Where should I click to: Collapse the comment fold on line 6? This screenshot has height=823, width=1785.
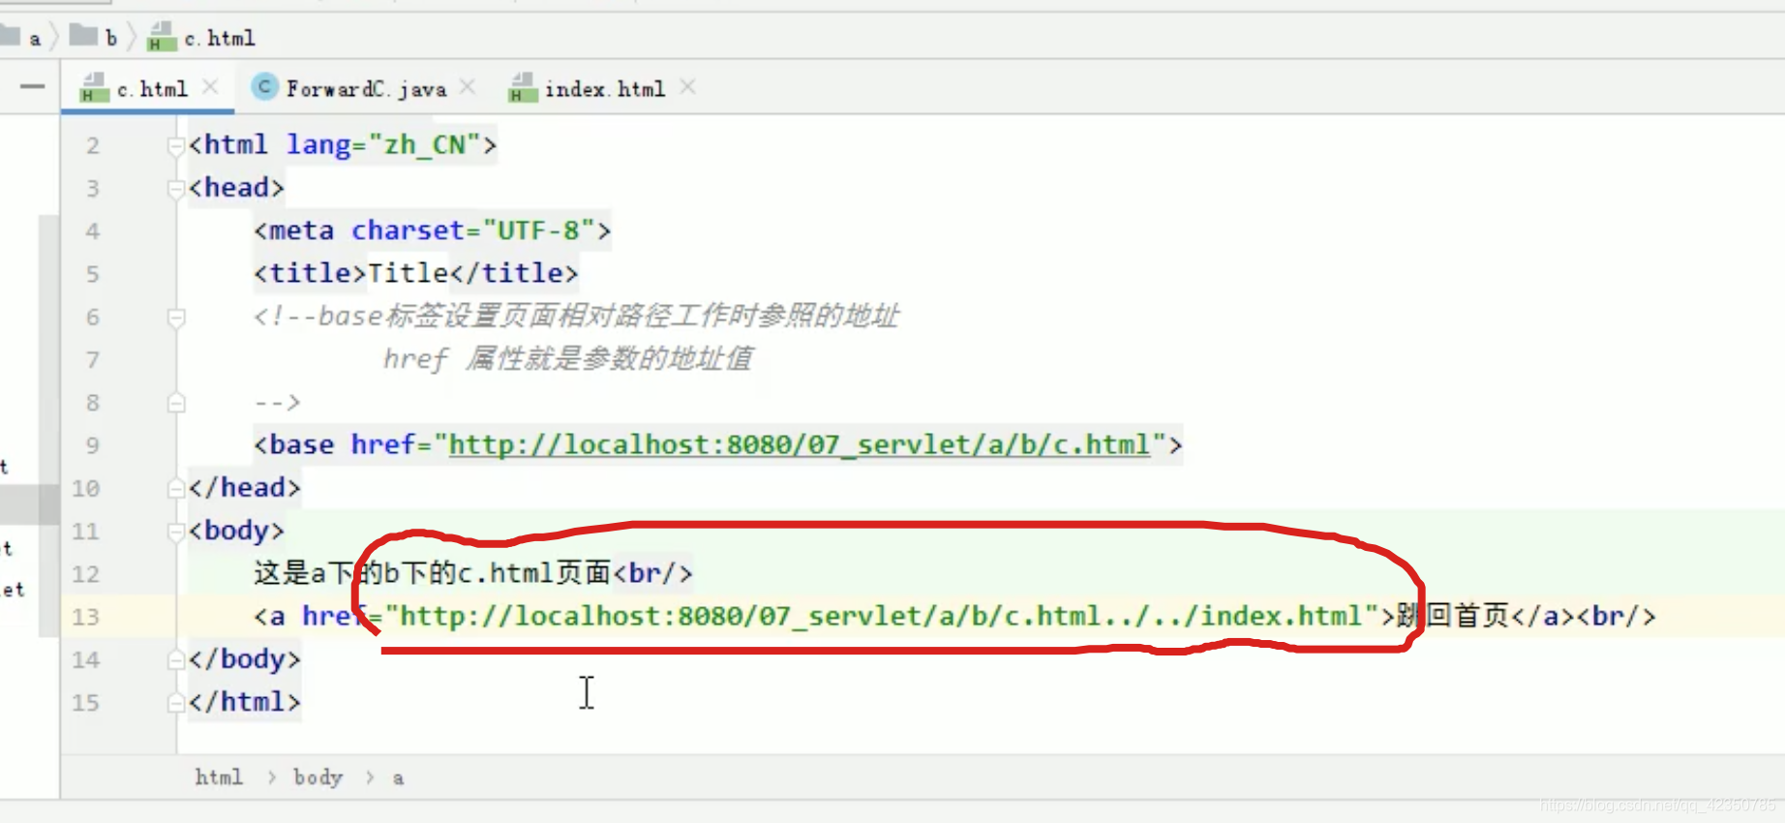[x=176, y=318]
